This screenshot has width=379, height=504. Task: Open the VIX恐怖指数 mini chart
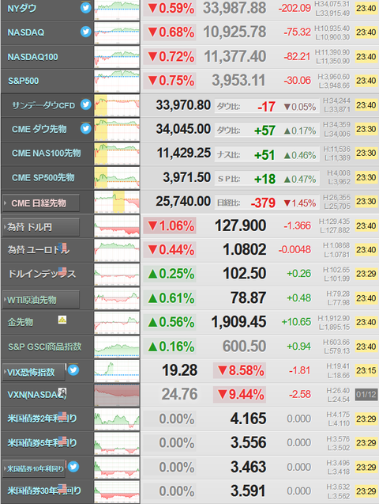[117, 371]
